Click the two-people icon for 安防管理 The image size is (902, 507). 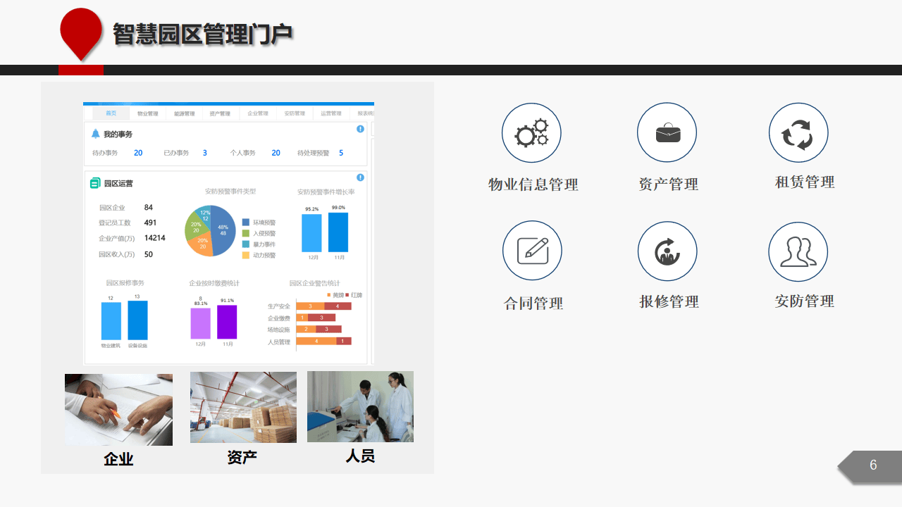click(798, 251)
